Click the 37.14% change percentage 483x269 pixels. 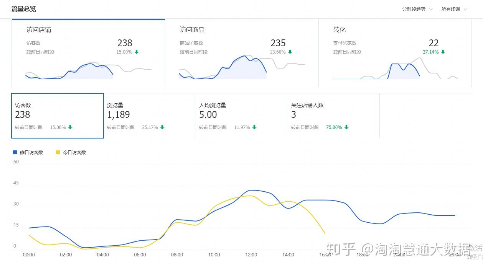[x=431, y=52]
